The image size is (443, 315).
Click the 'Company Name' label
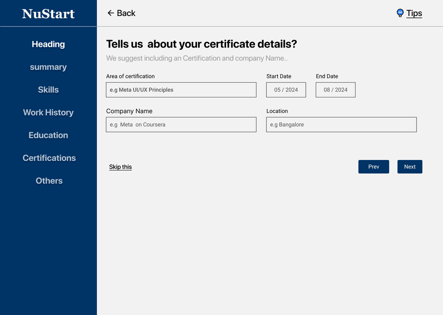point(129,111)
